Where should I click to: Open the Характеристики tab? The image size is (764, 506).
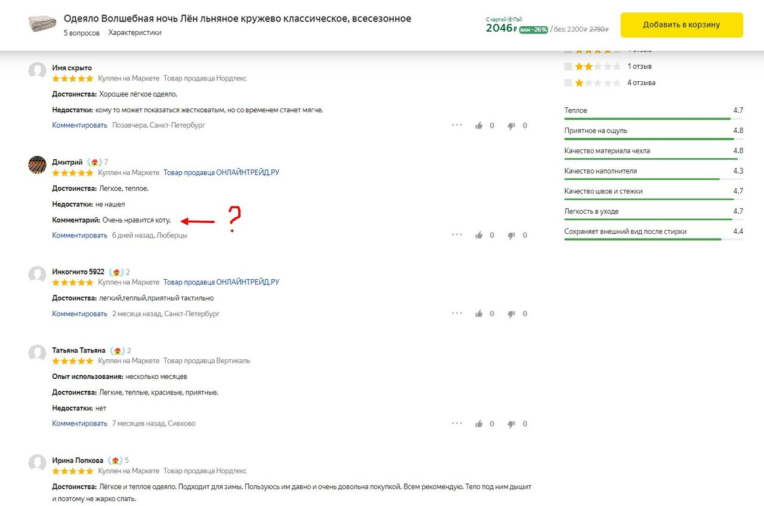tap(135, 33)
